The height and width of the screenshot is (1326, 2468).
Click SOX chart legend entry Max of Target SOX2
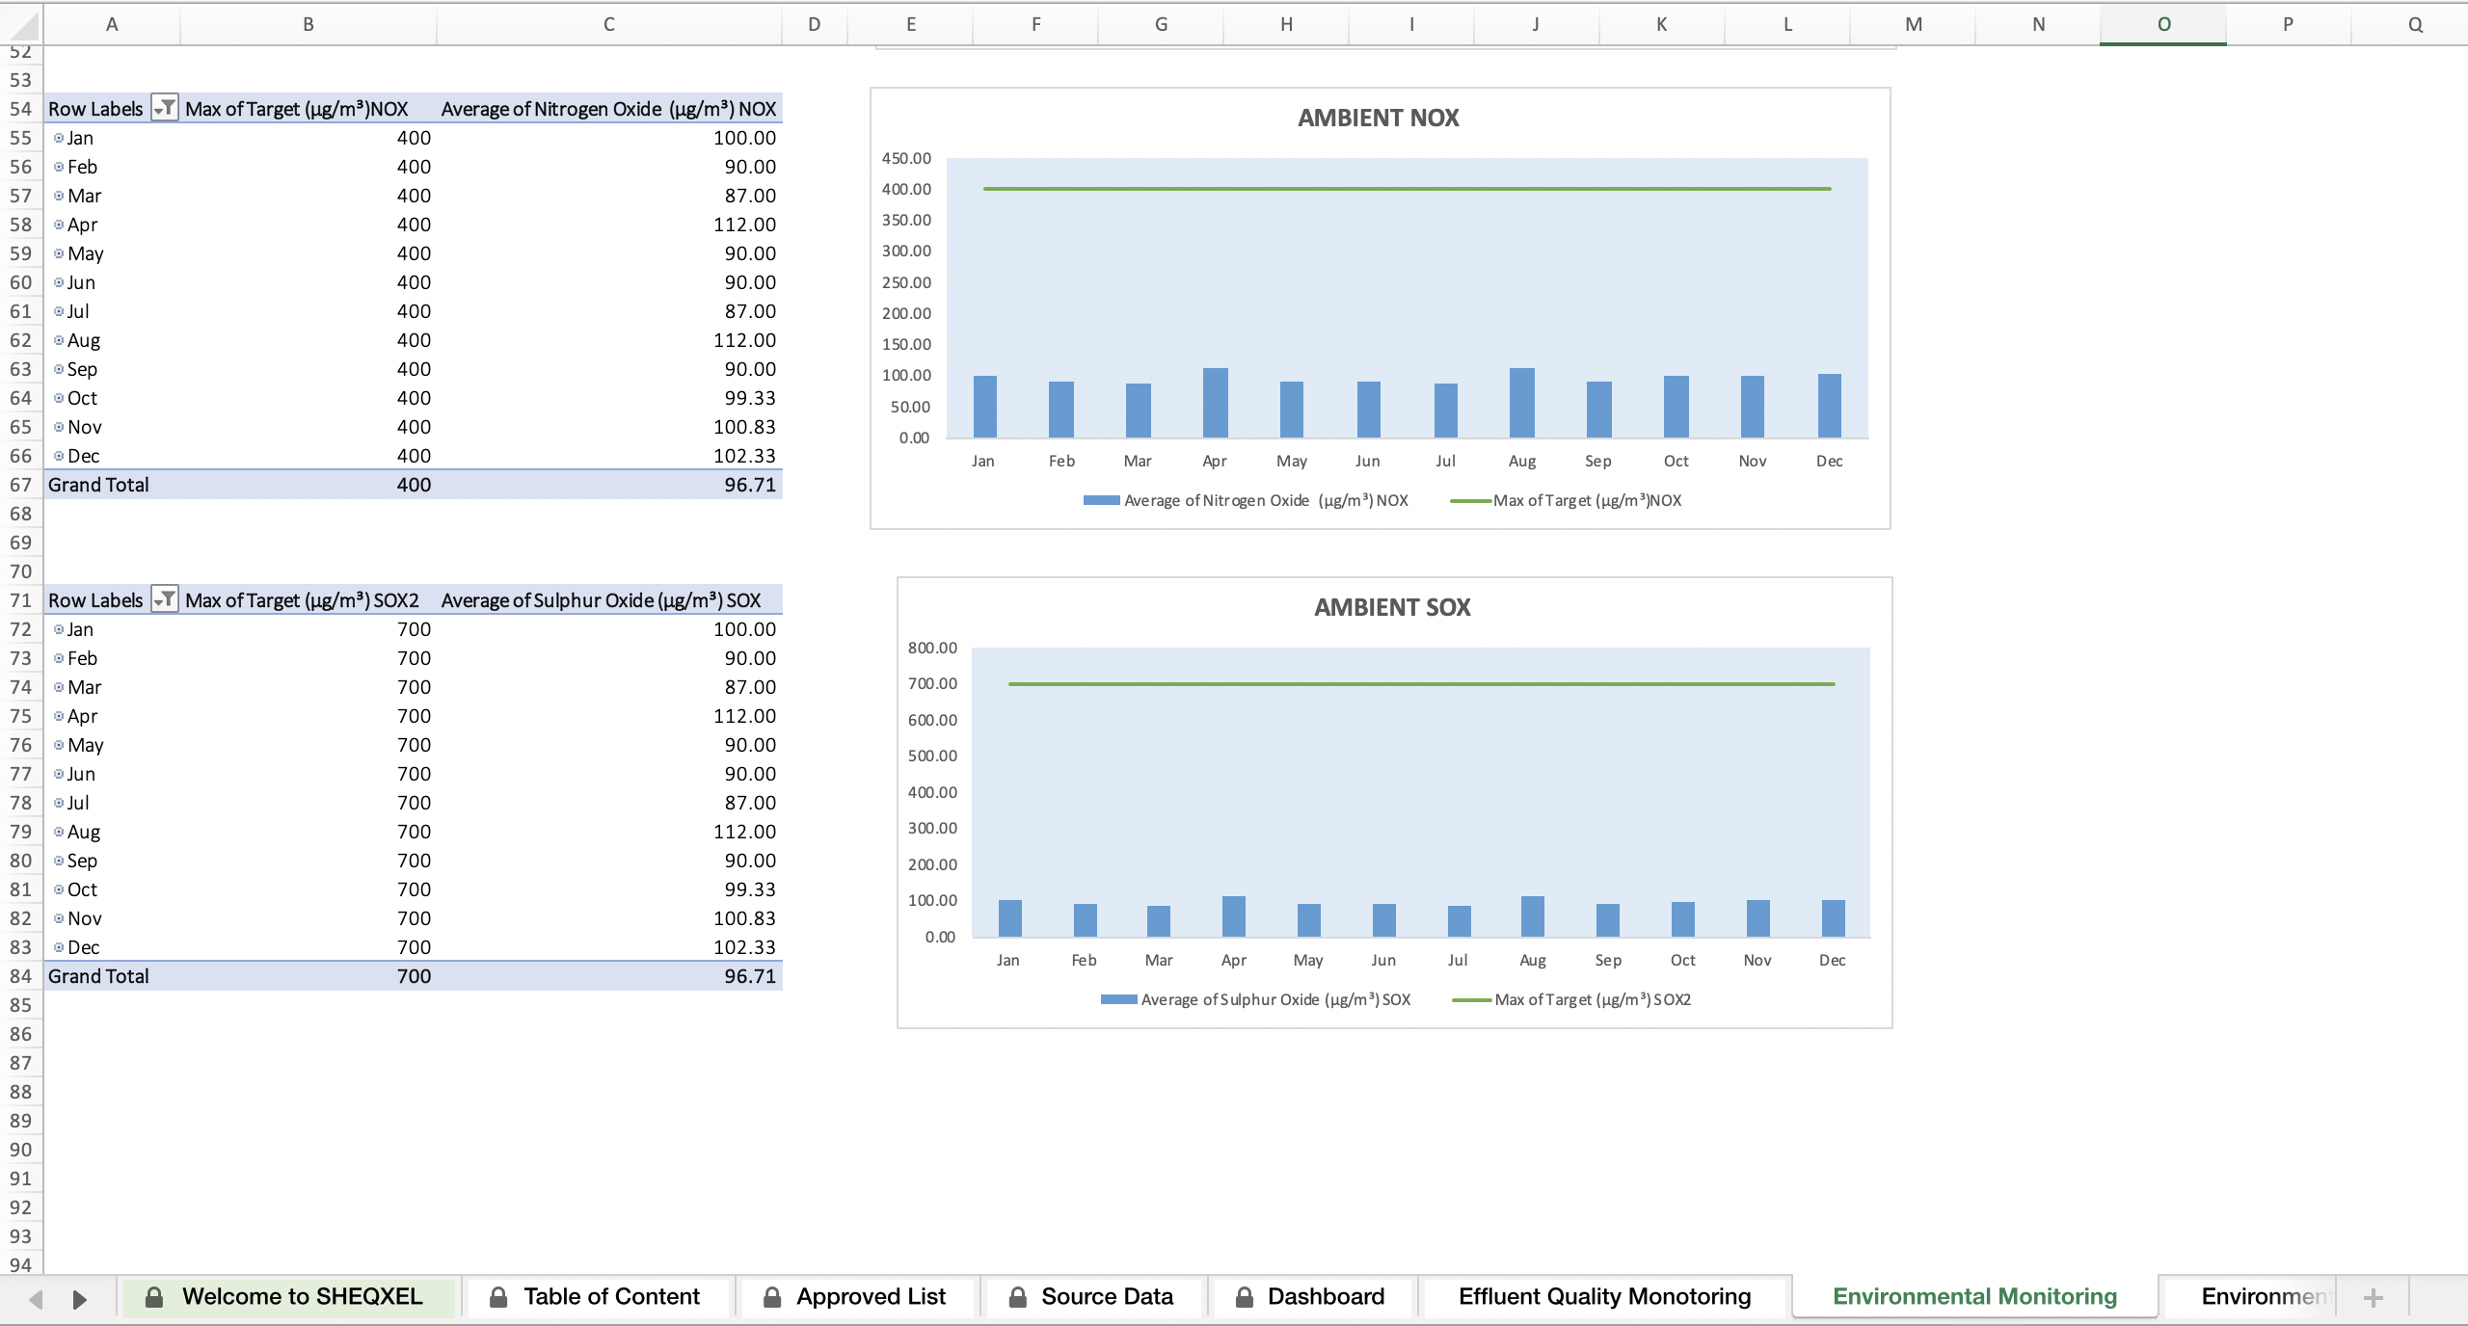click(x=1572, y=999)
